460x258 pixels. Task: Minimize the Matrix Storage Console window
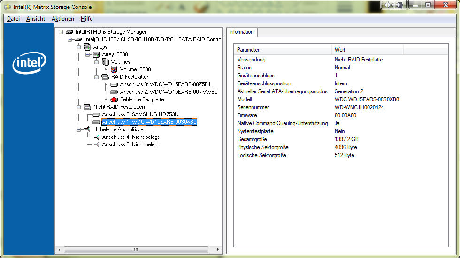coord(415,5)
